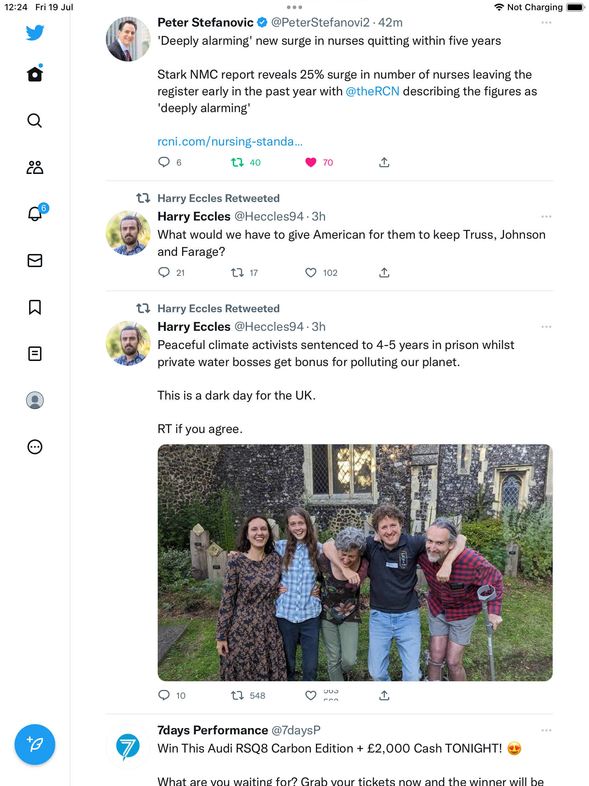Open the Search icon in sidebar
This screenshot has height=786, width=589.
tap(35, 120)
